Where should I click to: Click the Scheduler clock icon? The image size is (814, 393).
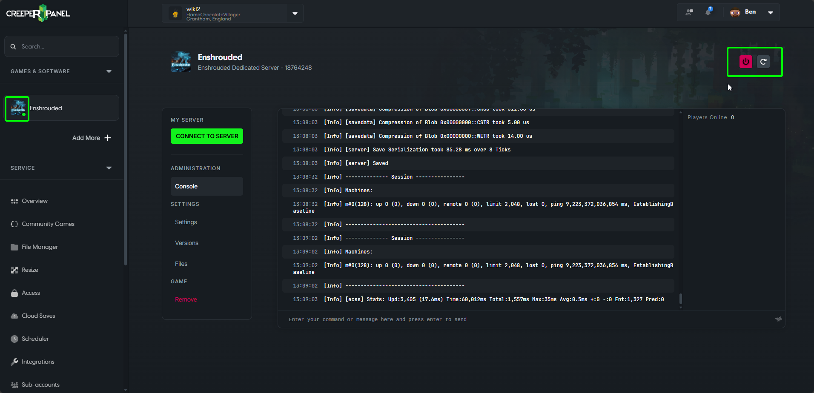pyautogui.click(x=14, y=339)
